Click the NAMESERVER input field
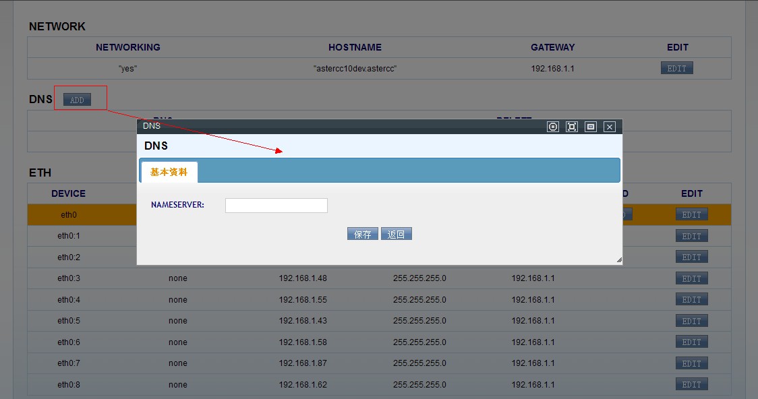Viewport: 758px width, 399px height. [276, 206]
